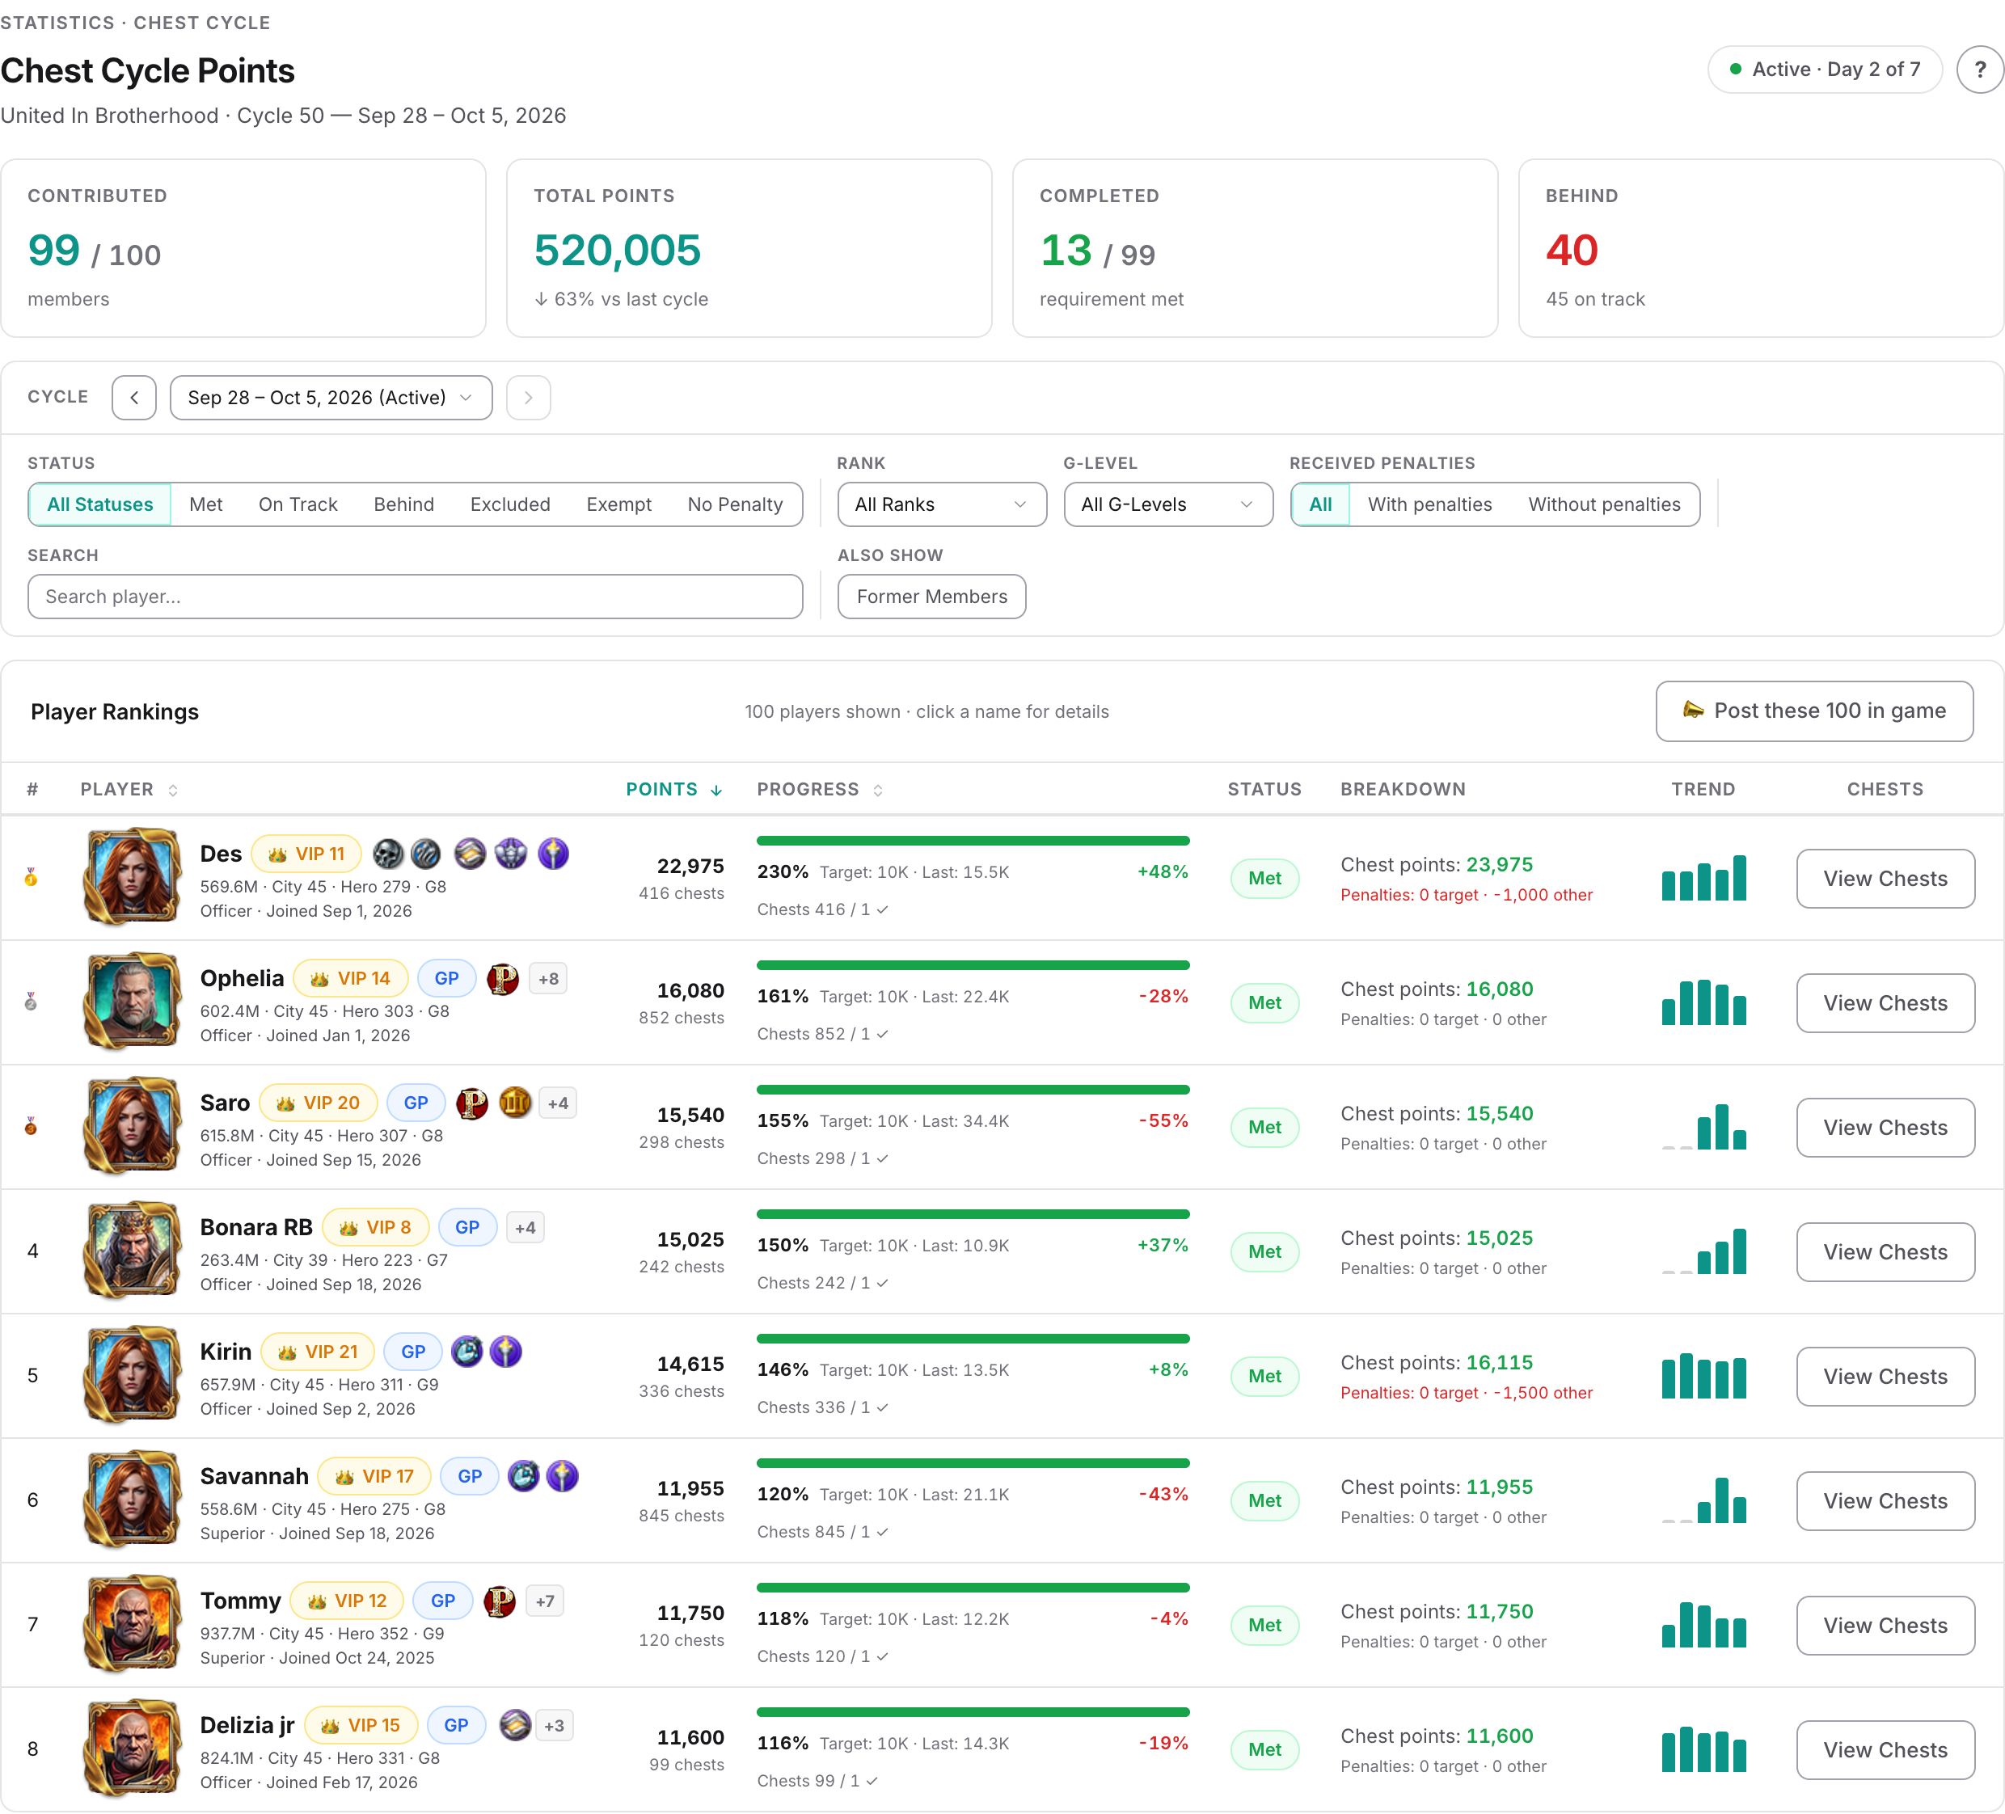Screen dimensions: 2005x1814
Task: Click View Chests for Des
Action: tap(1885, 878)
